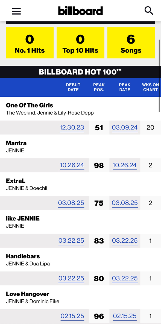
Task: Click Mantra debut date 10.26.24
Action: click(72, 165)
